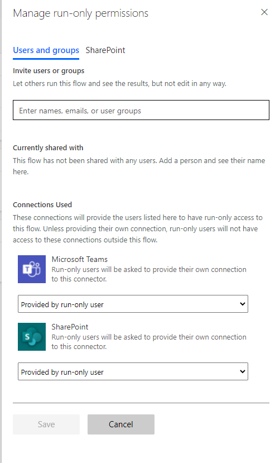Click the Save button
The height and width of the screenshot is (463, 280).
click(46, 424)
